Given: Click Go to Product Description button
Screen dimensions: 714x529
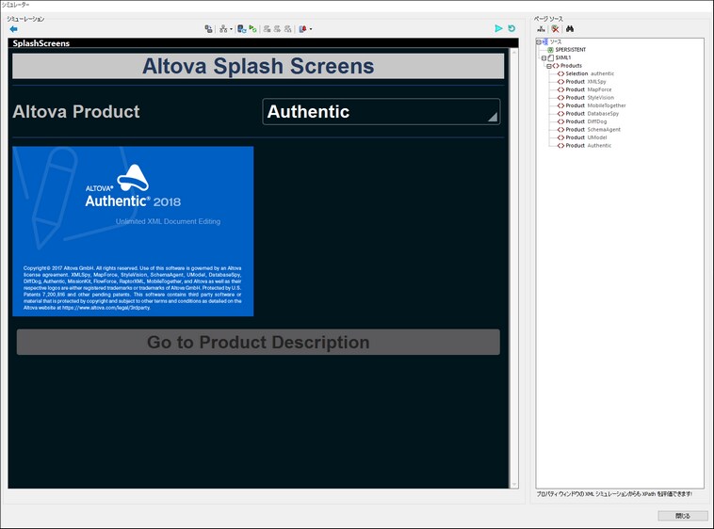Looking at the screenshot, I should tap(258, 342).
